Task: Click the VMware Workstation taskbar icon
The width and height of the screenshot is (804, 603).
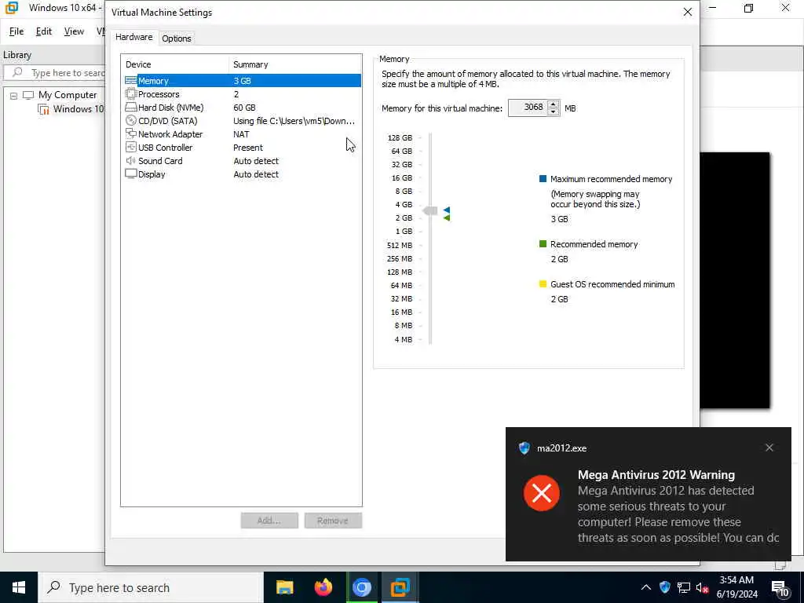Action: [x=400, y=587]
